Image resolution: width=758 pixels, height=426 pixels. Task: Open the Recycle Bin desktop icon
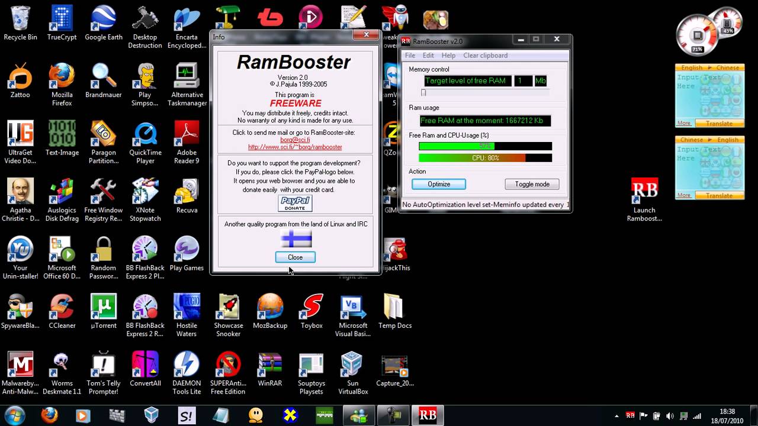click(x=20, y=24)
